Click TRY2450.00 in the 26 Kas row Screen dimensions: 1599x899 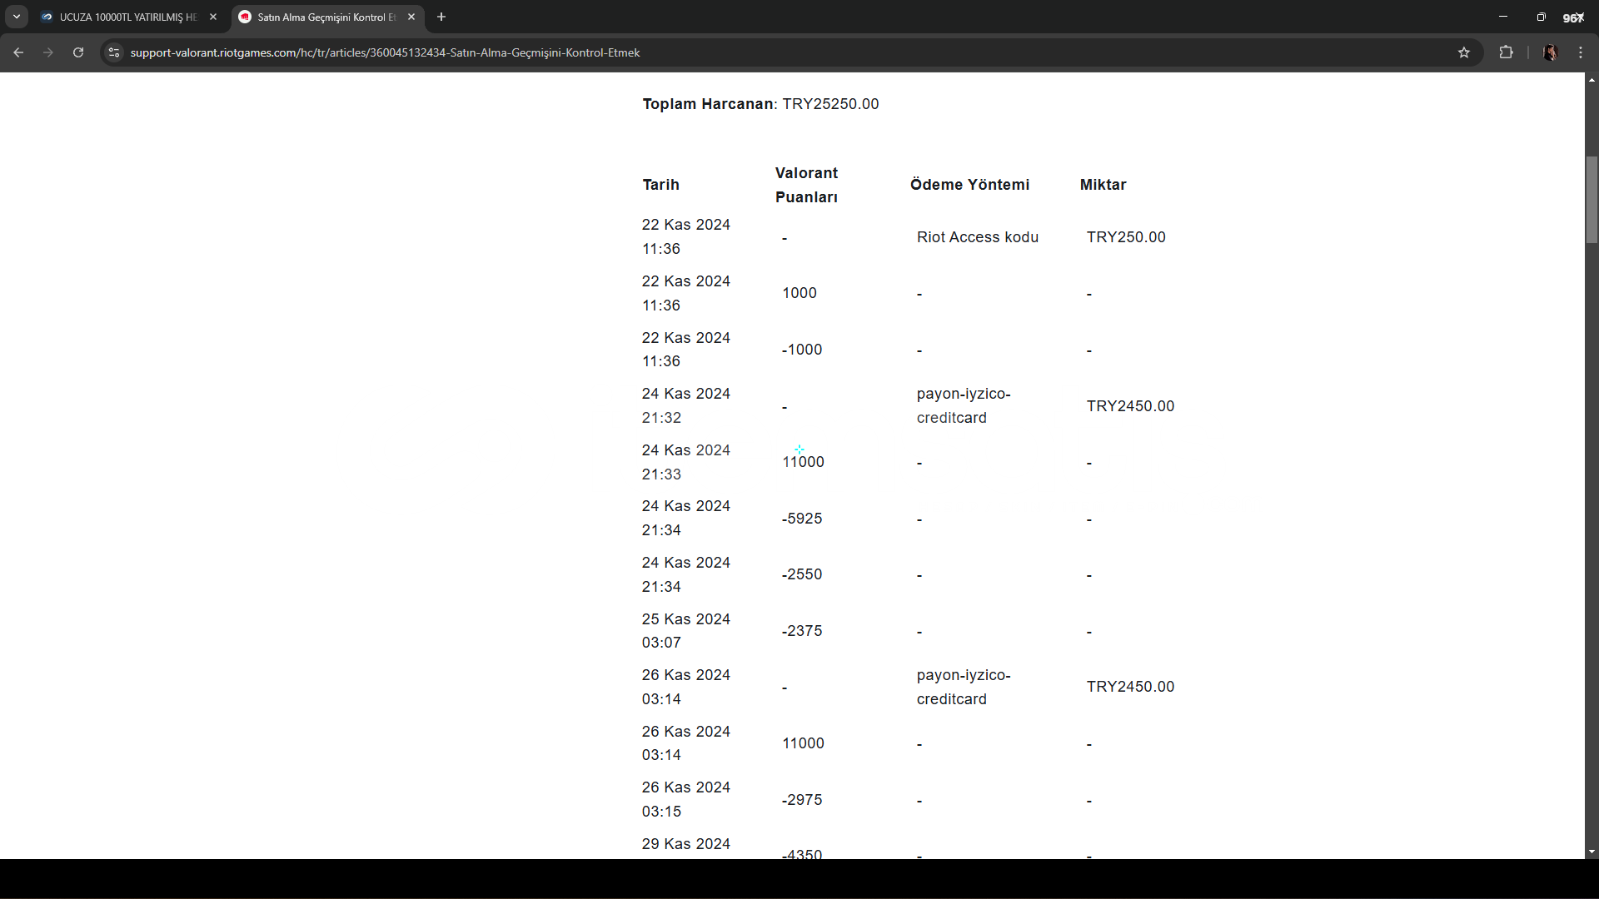click(1130, 687)
